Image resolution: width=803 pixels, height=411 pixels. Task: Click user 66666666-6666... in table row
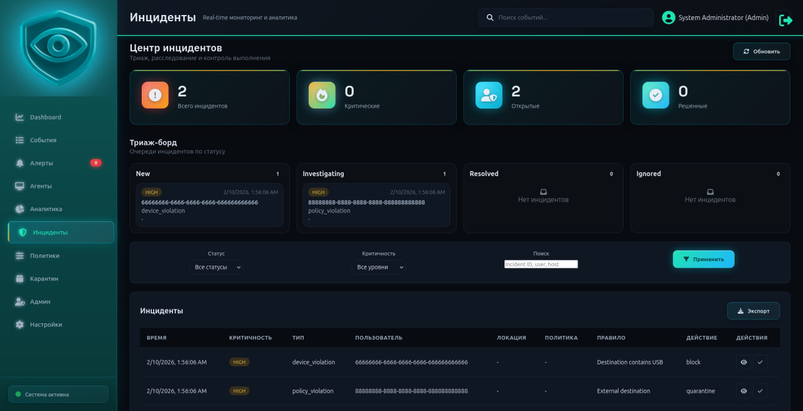(412, 362)
